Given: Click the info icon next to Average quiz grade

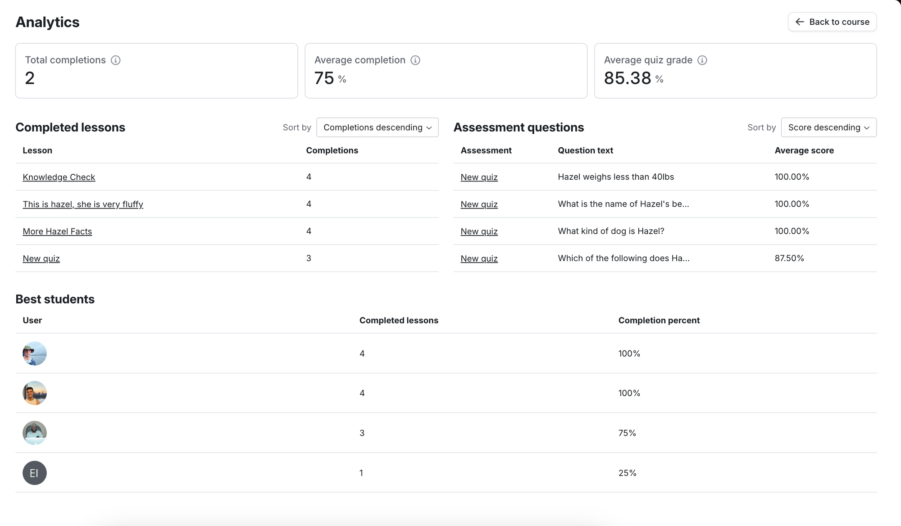Looking at the screenshot, I should tap(702, 60).
